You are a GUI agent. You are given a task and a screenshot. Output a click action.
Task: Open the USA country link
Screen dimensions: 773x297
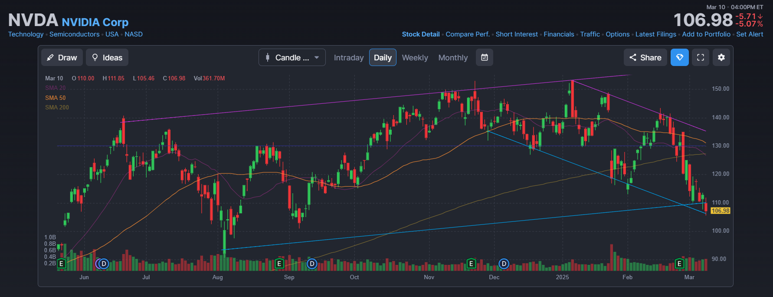click(x=112, y=34)
